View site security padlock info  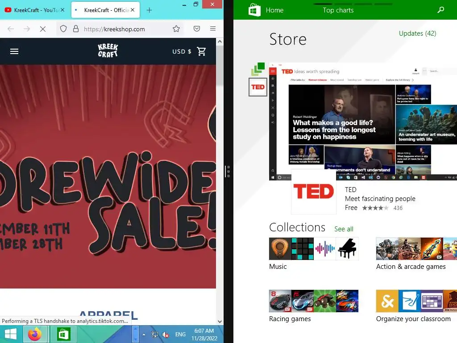(x=76, y=29)
